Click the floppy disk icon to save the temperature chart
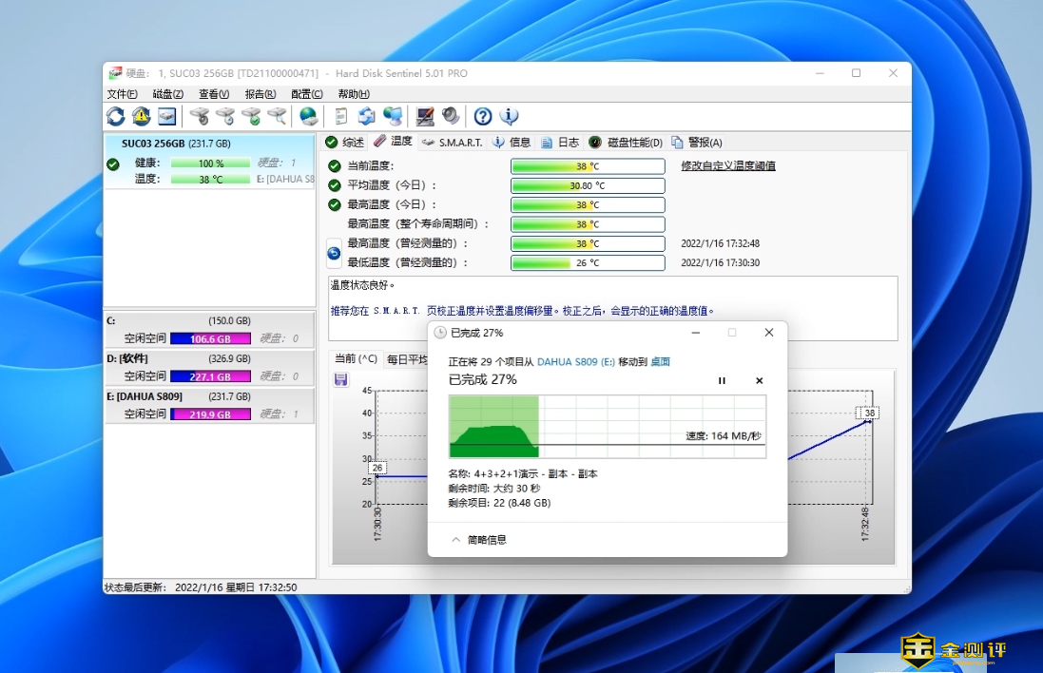Viewport: 1043px width, 673px height. click(x=340, y=379)
